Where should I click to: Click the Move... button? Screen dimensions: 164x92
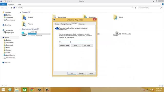(76, 45)
